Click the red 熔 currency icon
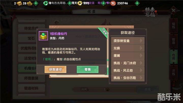 pyautogui.click(x=113, y=3)
